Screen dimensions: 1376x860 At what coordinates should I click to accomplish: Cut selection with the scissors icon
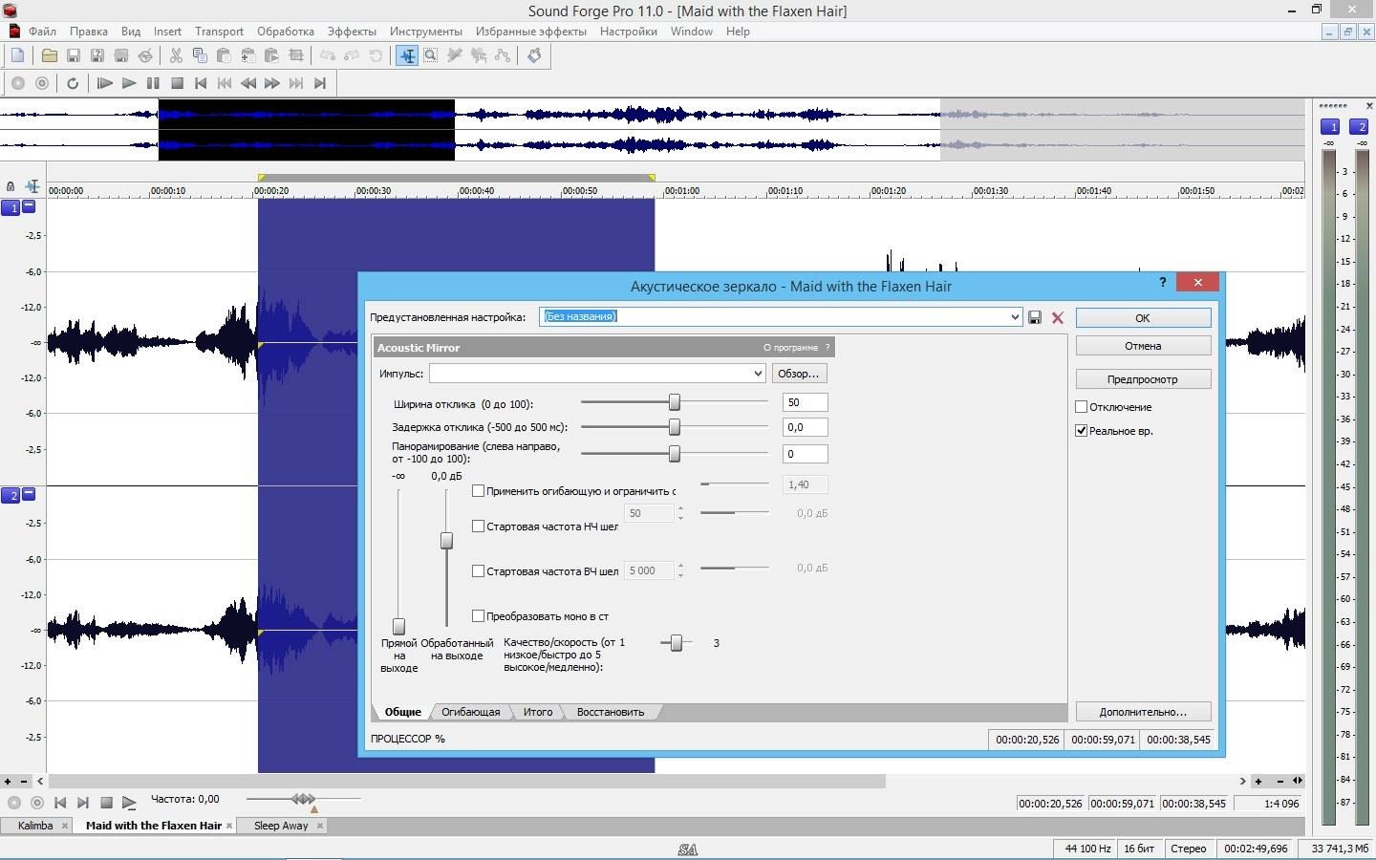[x=176, y=55]
